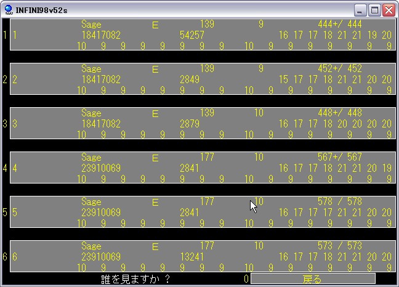Click the value 2879 in row 3
The image size is (399, 287).
pos(190,124)
